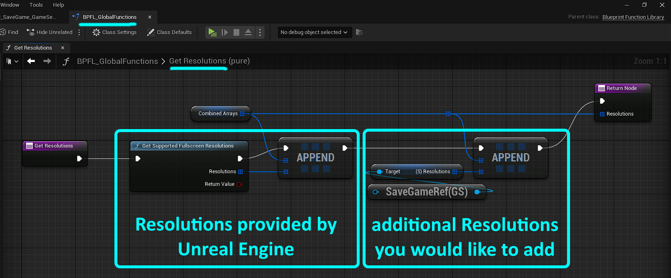
Task: Toggle Hide Unrelated nodes
Action: (50, 32)
